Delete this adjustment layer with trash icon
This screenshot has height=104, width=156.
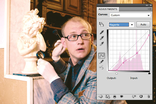click(148, 96)
